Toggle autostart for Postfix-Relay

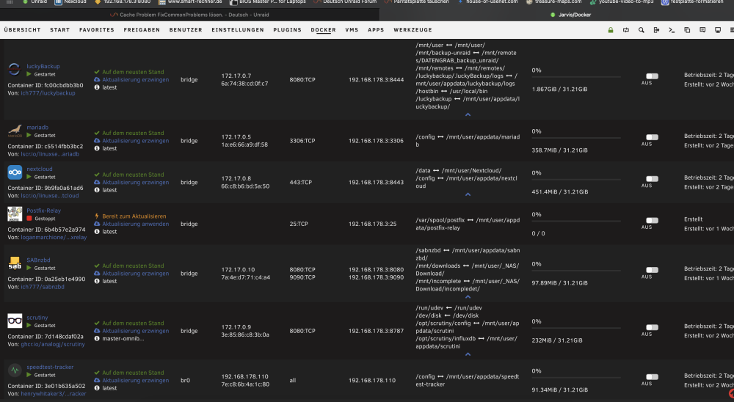tap(652, 220)
